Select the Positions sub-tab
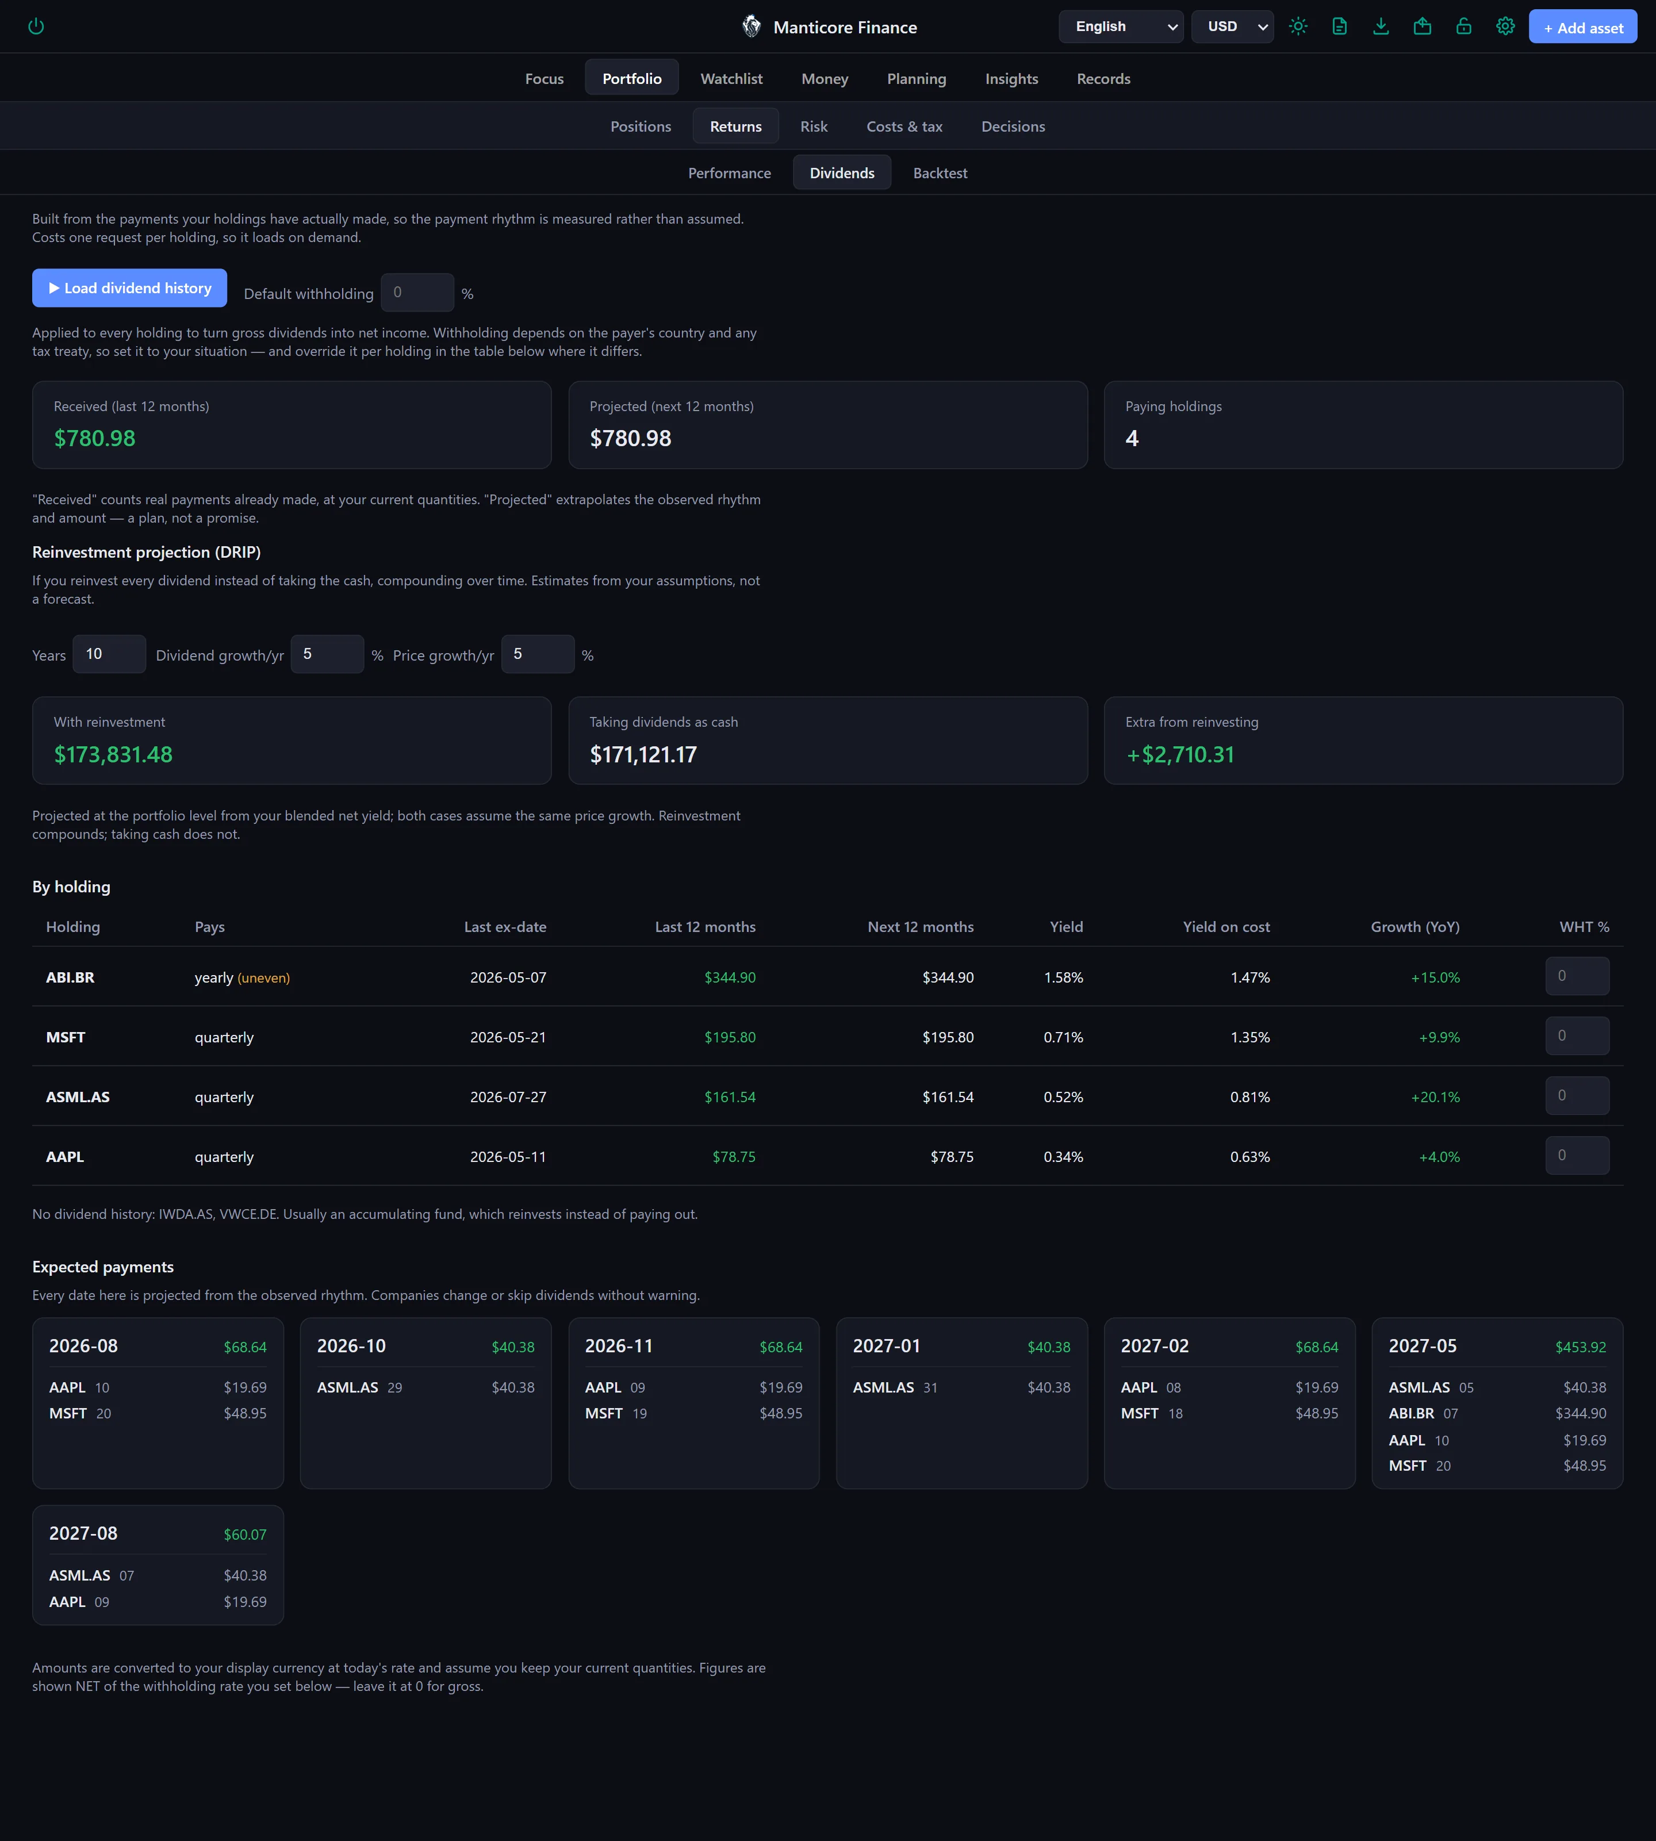The width and height of the screenshot is (1656, 1841). coord(641,126)
